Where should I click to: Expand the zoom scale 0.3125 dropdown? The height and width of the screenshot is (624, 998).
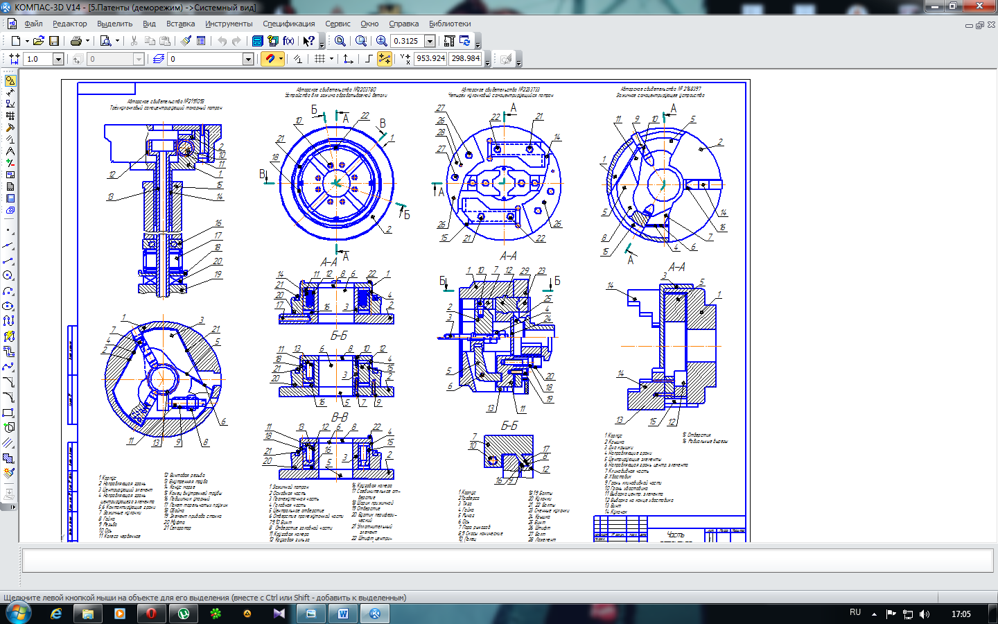(430, 41)
